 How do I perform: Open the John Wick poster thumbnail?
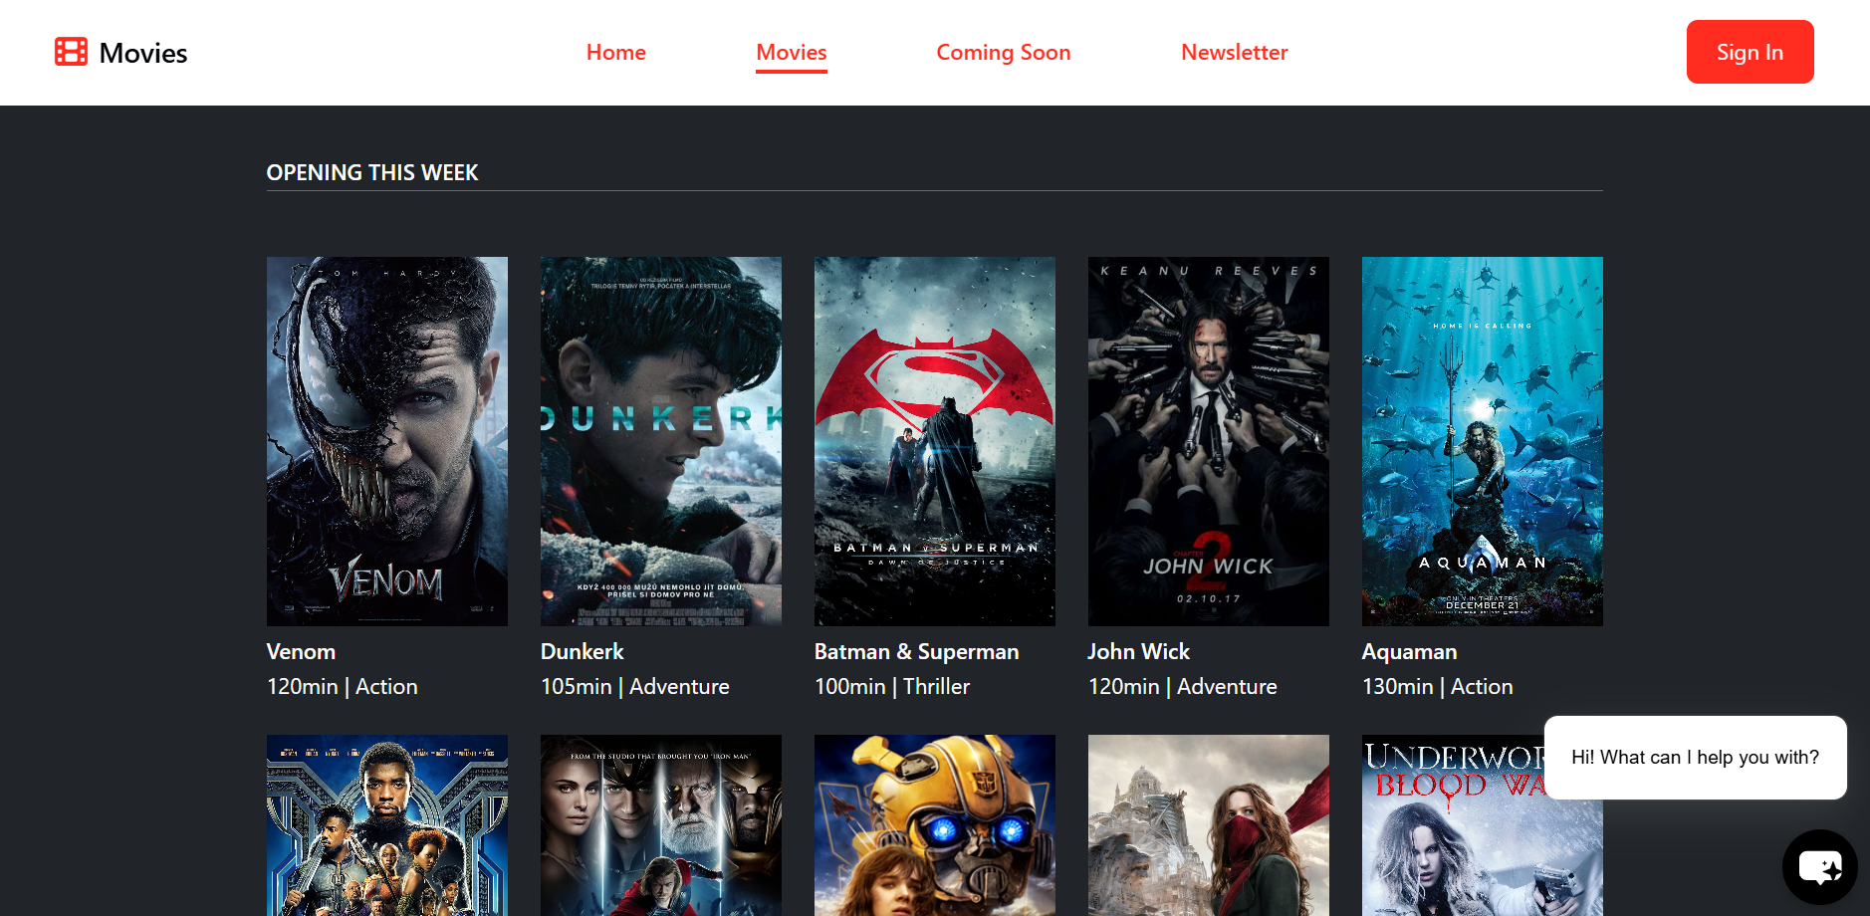click(x=1208, y=441)
